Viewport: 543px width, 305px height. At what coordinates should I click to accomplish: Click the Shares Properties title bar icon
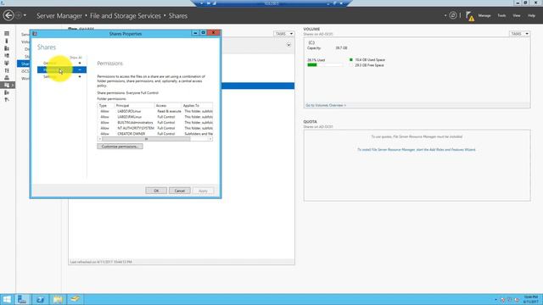35,34
